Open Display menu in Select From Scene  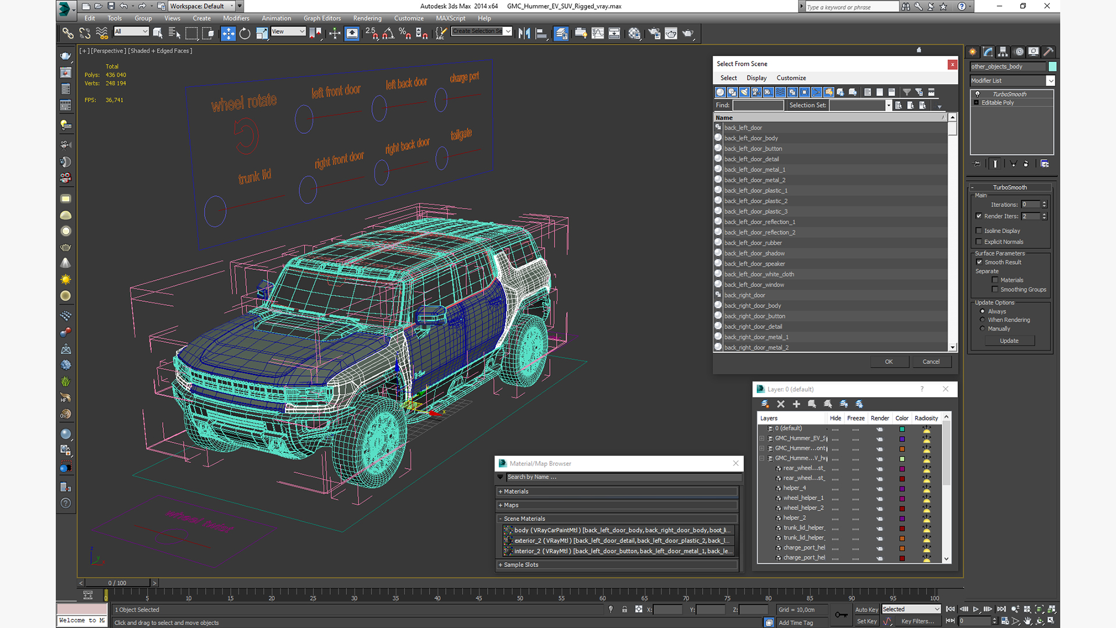(756, 78)
